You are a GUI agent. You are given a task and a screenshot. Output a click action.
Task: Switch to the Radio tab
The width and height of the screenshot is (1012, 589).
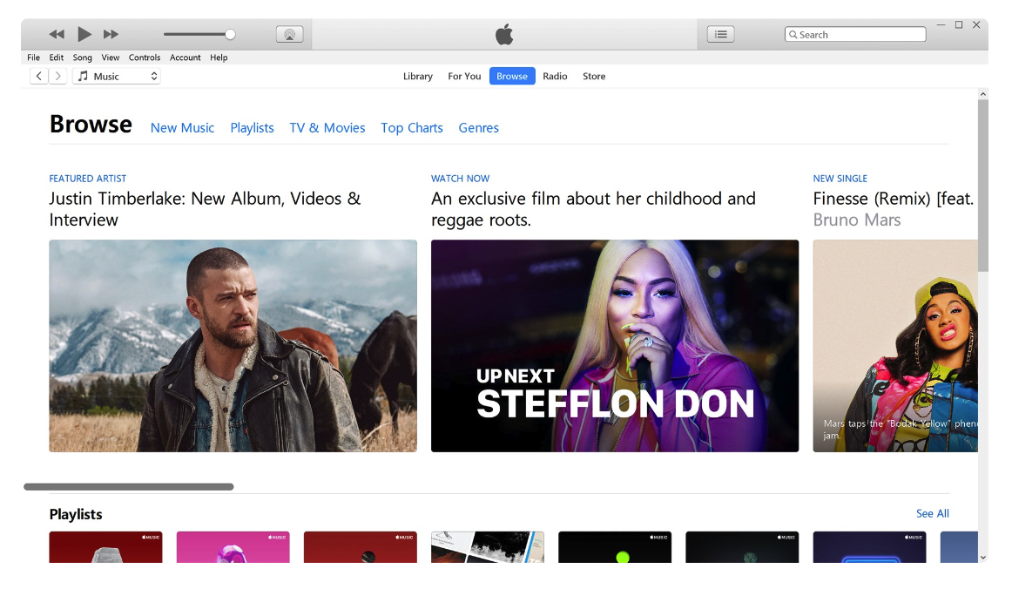coord(555,76)
